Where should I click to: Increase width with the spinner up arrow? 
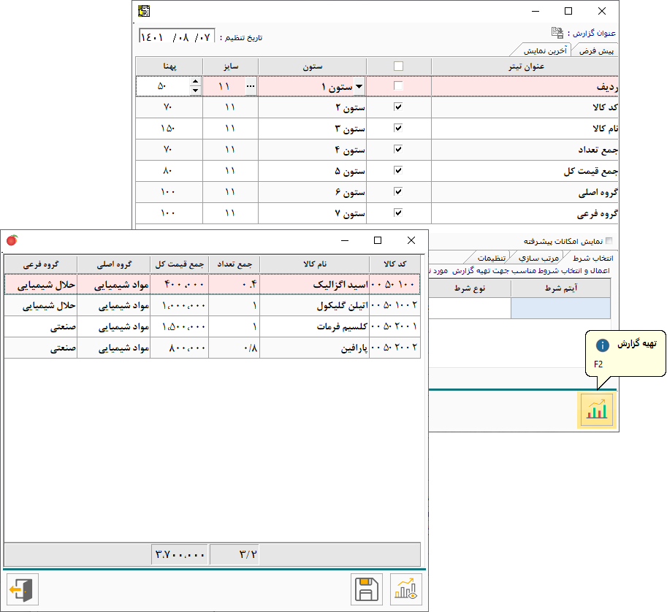195,83
